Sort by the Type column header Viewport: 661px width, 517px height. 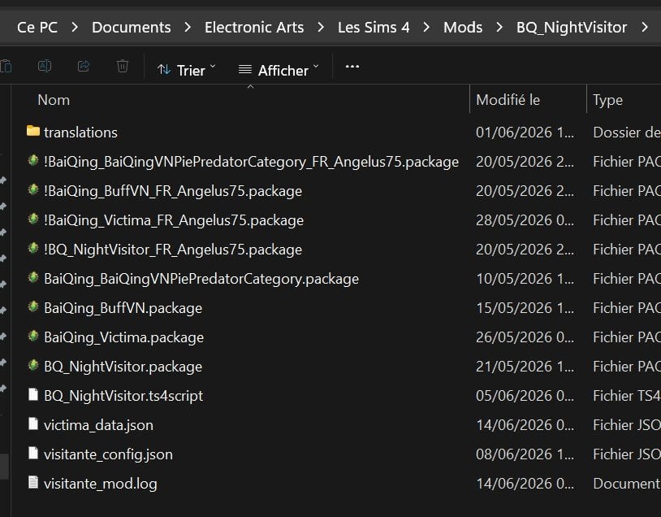point(607,100)
